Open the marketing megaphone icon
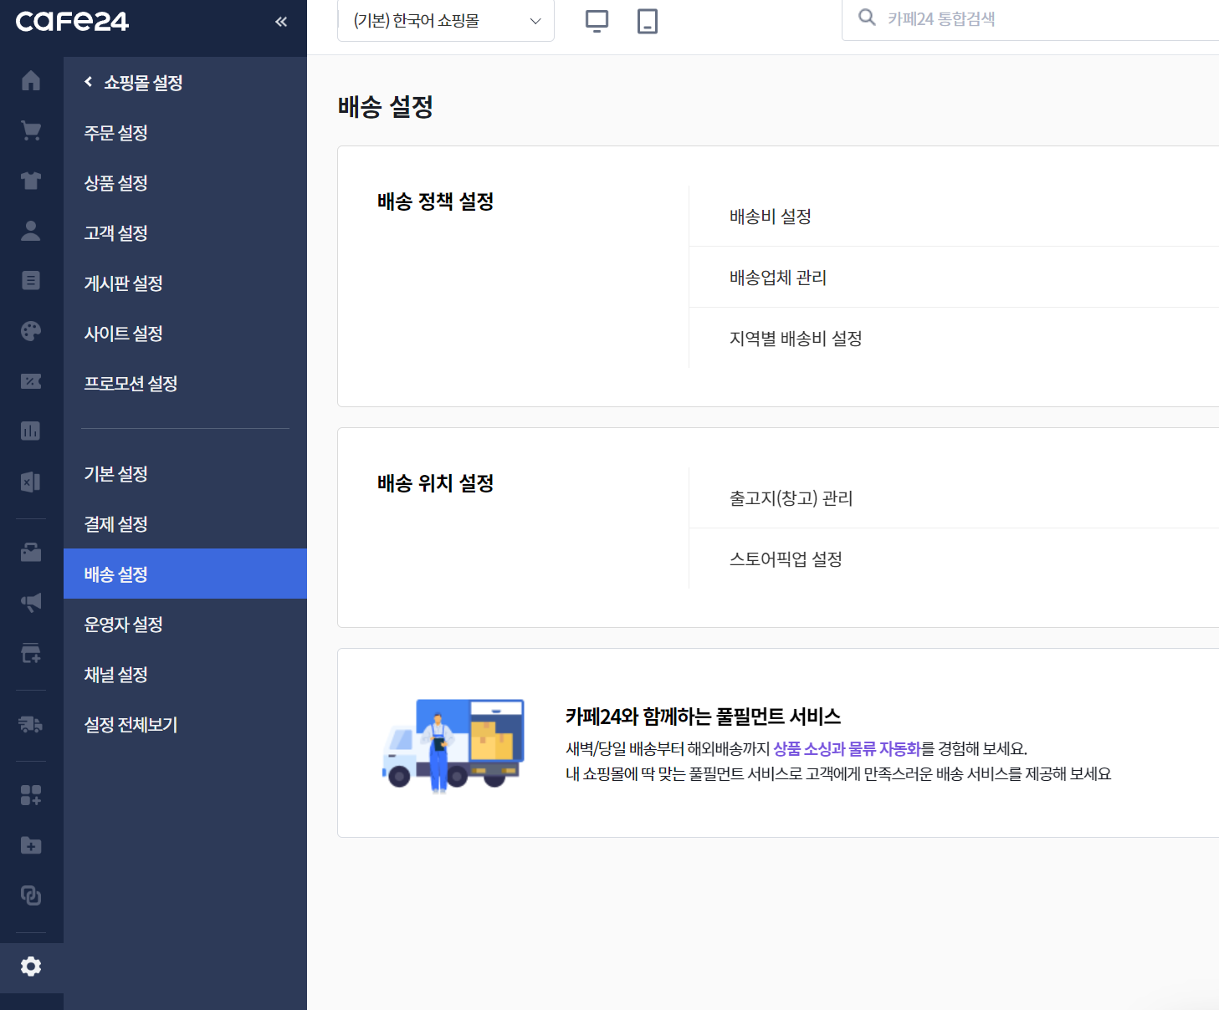Viewport: 1219px width, 1010px height. pos(31,602)
